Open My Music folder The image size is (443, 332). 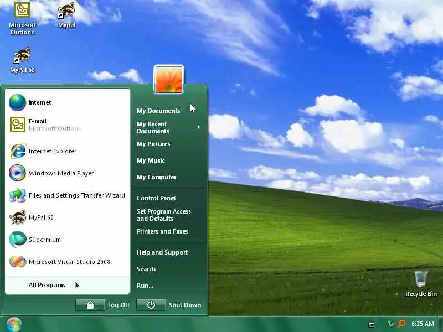(x=168, y=160)
